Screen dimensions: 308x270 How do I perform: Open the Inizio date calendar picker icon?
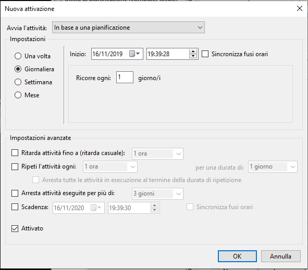tap(134, 54)
